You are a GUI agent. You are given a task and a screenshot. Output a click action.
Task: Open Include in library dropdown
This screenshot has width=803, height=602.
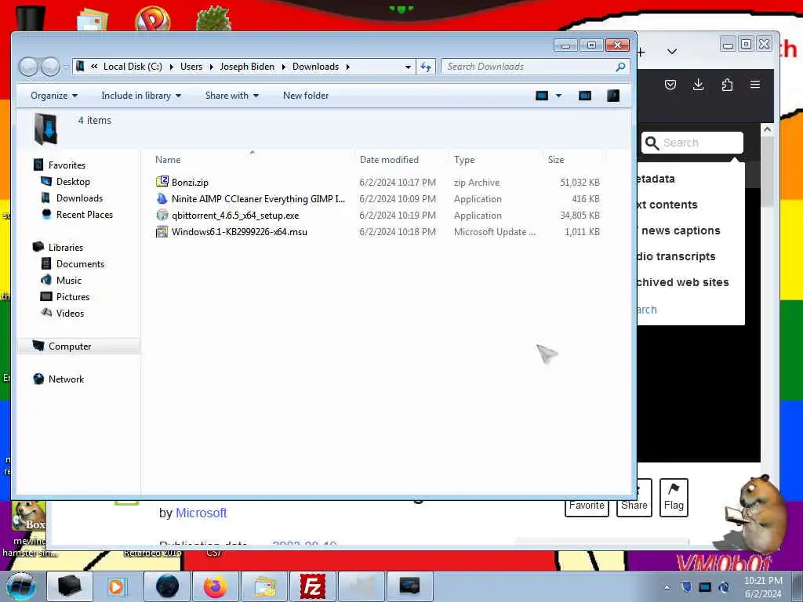click(x=141, y=96)
